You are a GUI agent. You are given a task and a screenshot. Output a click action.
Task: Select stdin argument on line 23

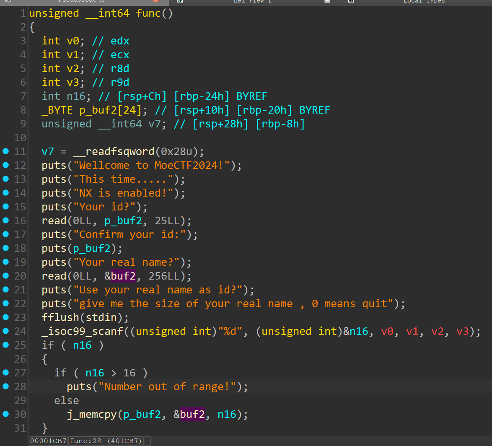[x=101, y=317]
